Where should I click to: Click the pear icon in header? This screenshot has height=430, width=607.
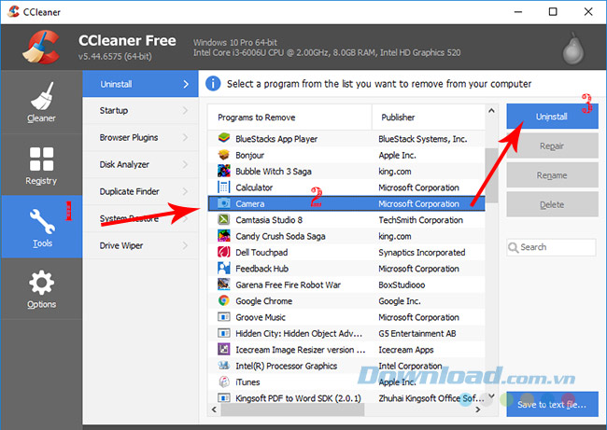[573, 49]
